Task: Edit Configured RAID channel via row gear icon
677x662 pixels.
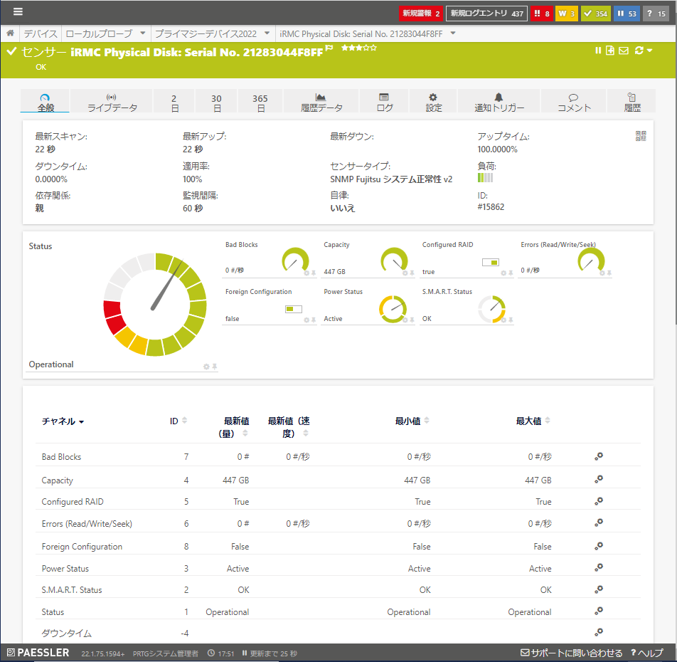Action: click(599, 501)
